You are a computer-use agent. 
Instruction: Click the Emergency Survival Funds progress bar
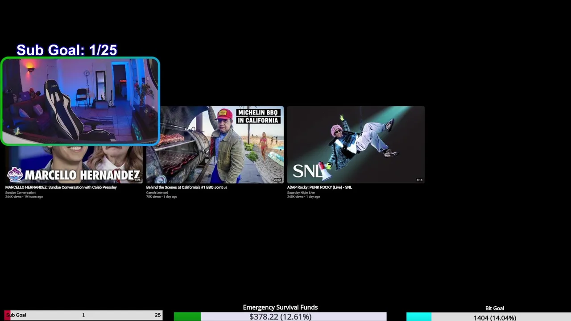click(280, 317)
